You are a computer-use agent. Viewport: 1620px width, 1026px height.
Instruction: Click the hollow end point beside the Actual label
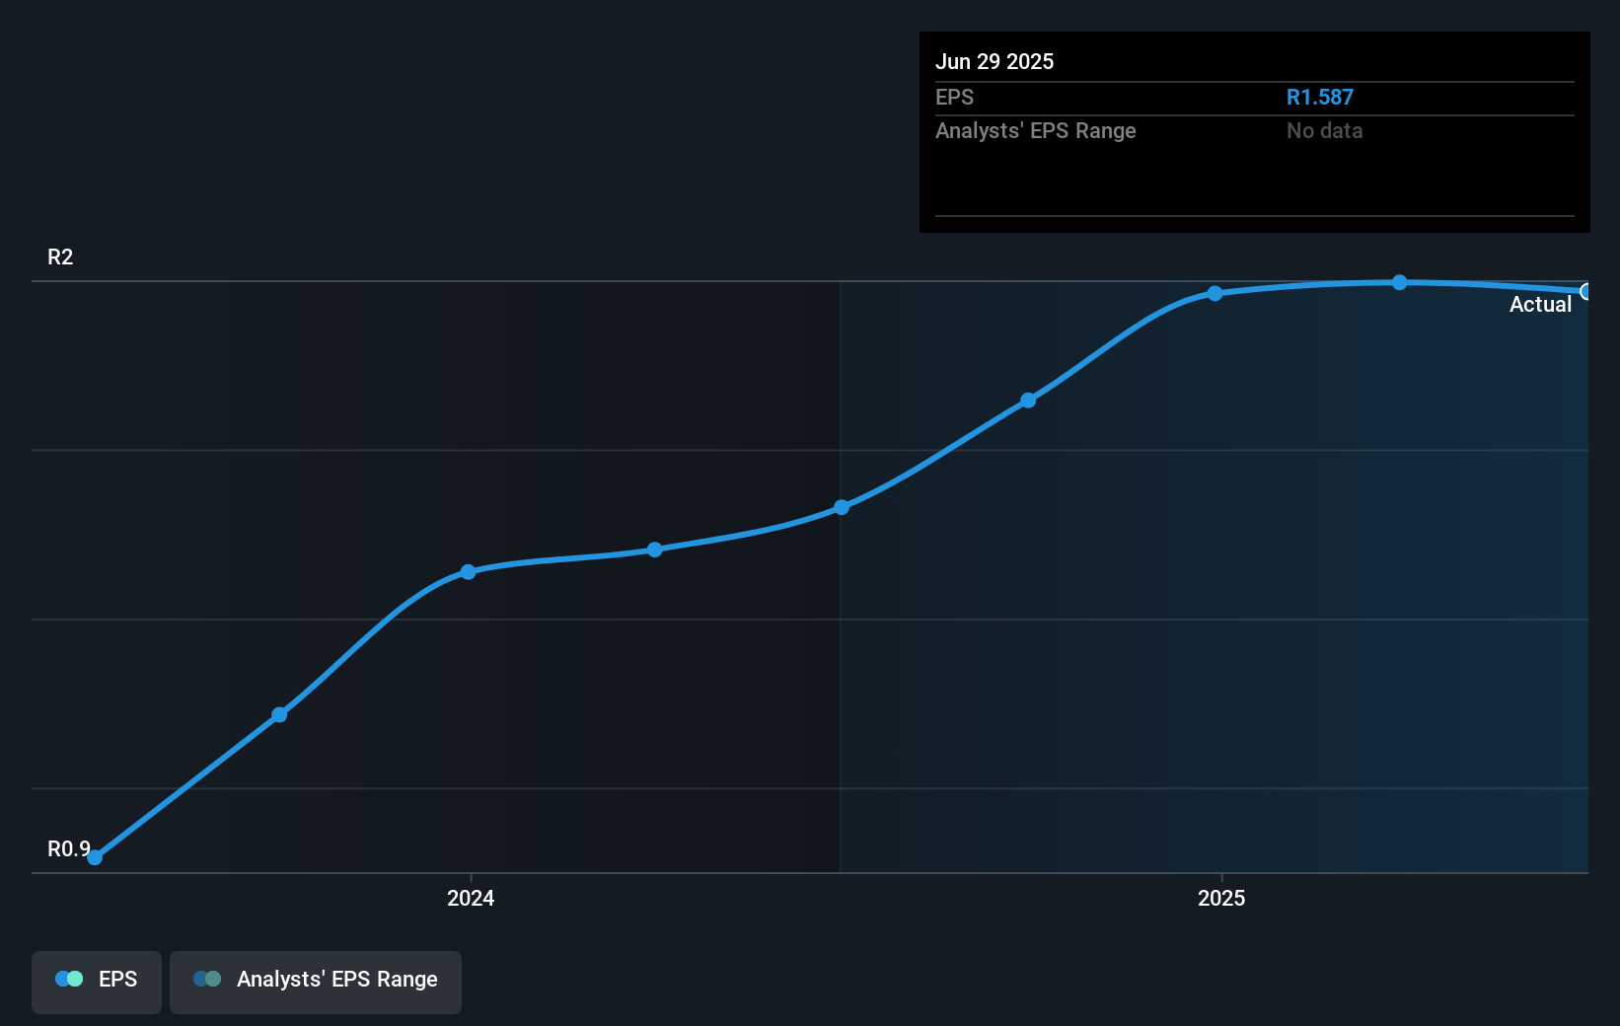[x=1585, y=291]
